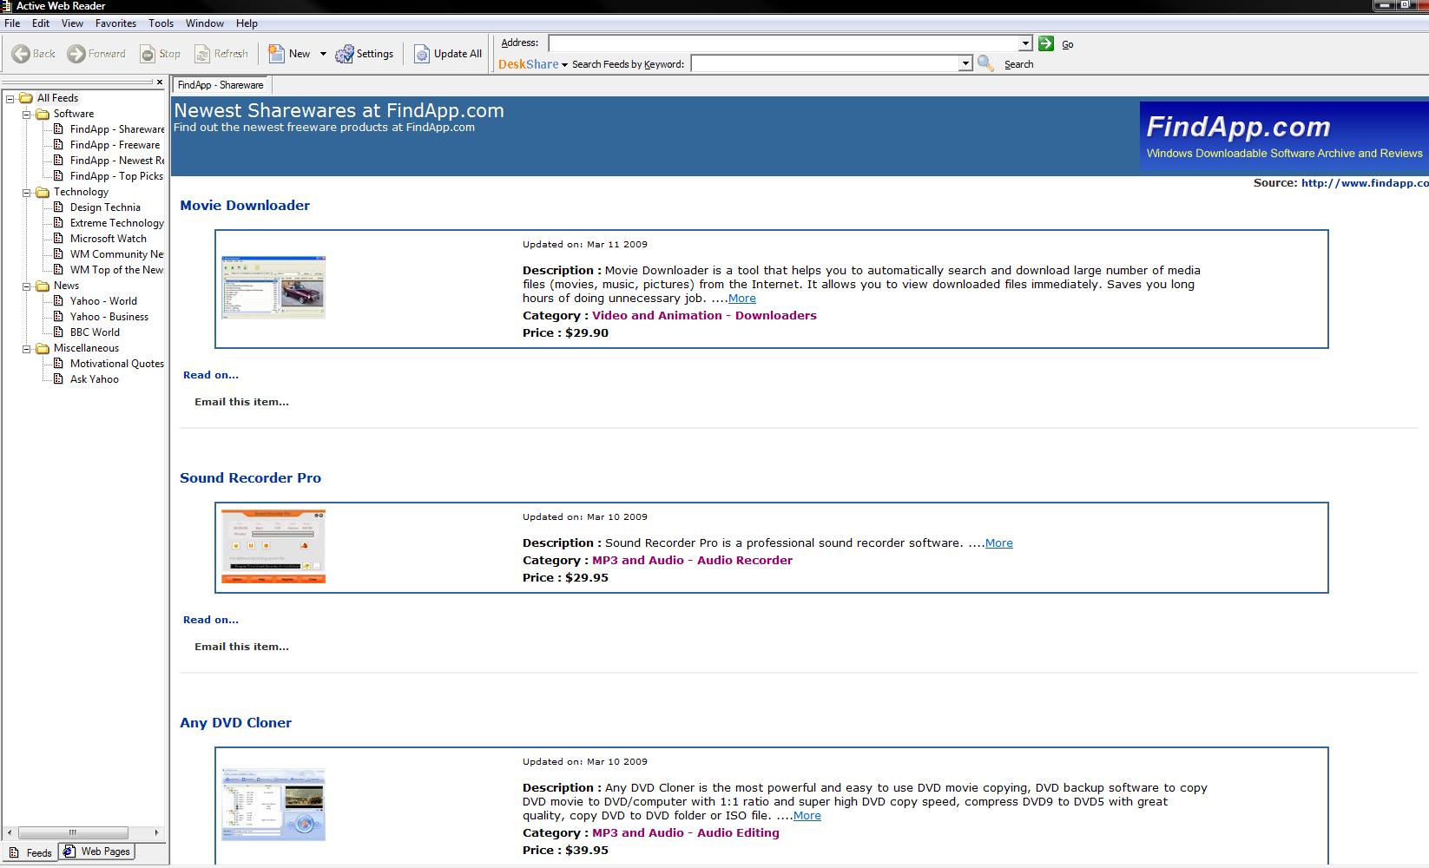Click the magnifier Search icon
This screenshot has width=1429, height=868.
tap(985, 63)
